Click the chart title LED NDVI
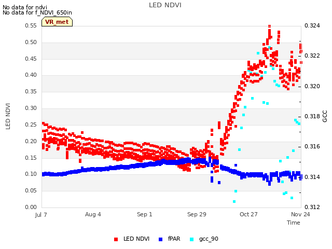The image size is (332, 249). [165, 5]
